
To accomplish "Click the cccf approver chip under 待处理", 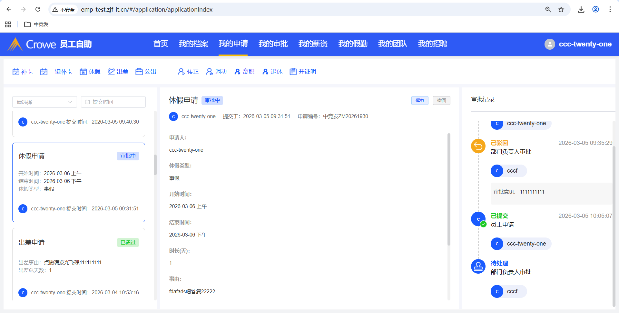I will (509, 291).
